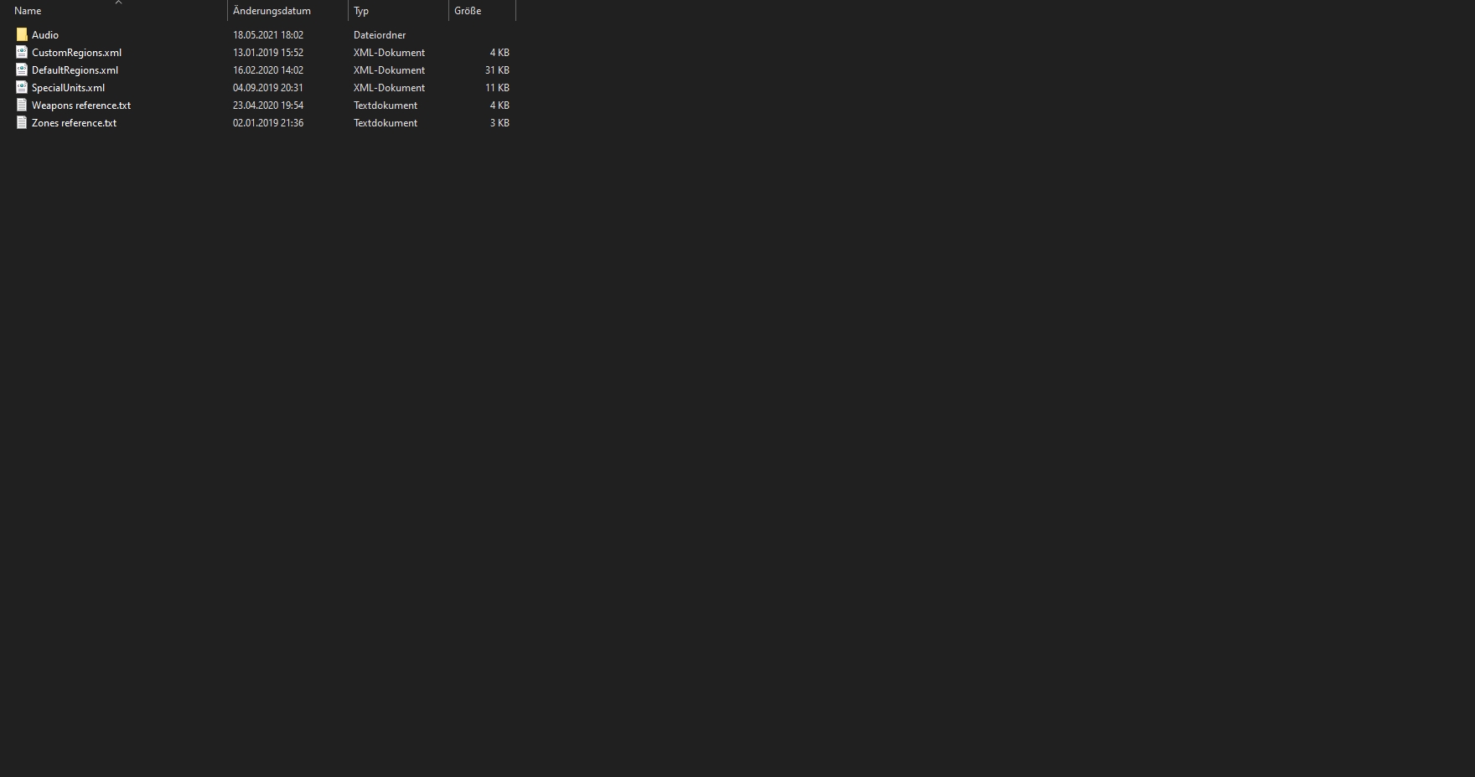Click the Dateiordner type cell
This screenshot has width=1475, height=777.
click(380, 35)
